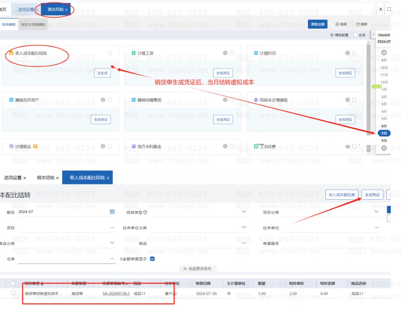
Task: Click the 计提税金 orange badge icon
Action: pos(35,146)
